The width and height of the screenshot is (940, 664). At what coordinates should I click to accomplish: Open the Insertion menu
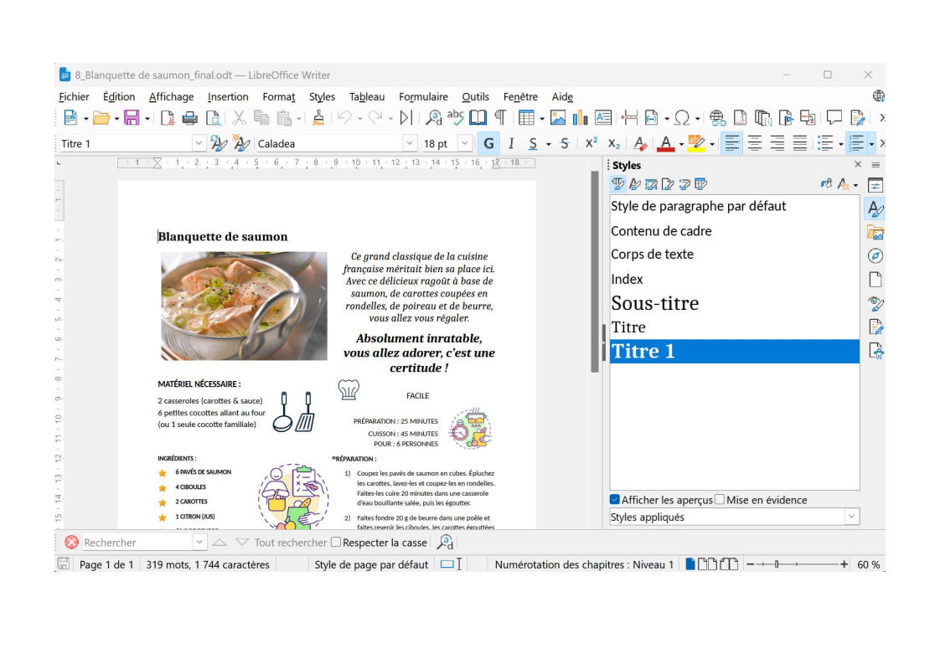tap(228, 97)
